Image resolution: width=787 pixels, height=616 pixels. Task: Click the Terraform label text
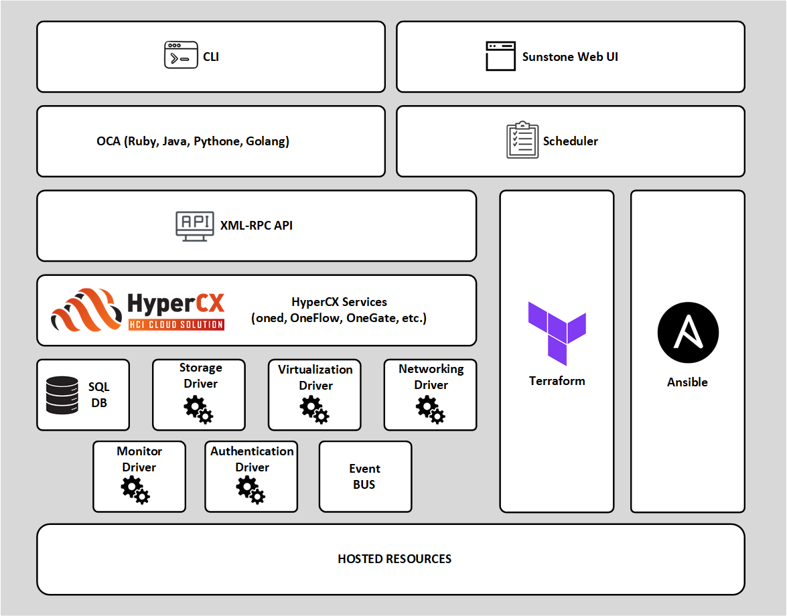click(557, 381)
